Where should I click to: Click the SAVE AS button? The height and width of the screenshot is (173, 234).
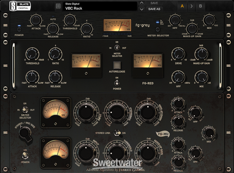click(154, 9)
